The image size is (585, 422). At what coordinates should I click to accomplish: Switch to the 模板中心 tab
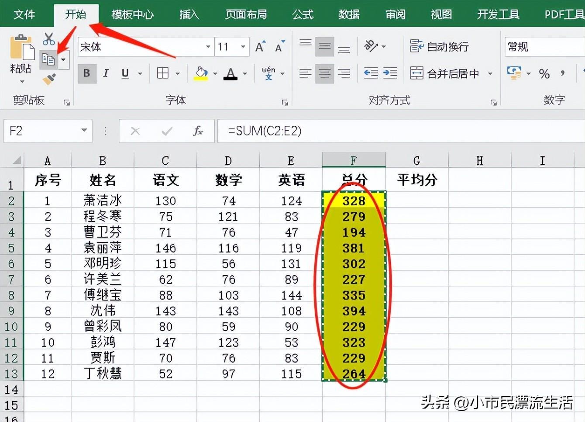pyautogui.click(x=133, y=14)
